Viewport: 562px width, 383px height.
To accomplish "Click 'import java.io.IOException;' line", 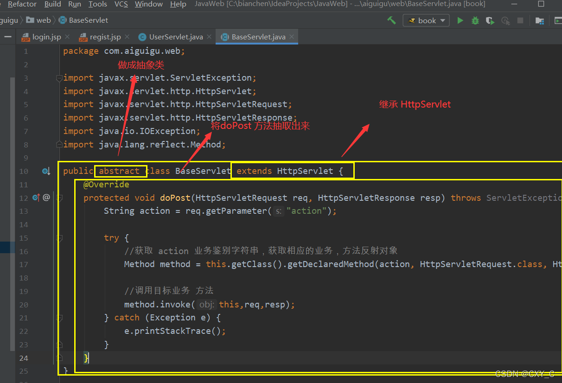I will (132, 131).
